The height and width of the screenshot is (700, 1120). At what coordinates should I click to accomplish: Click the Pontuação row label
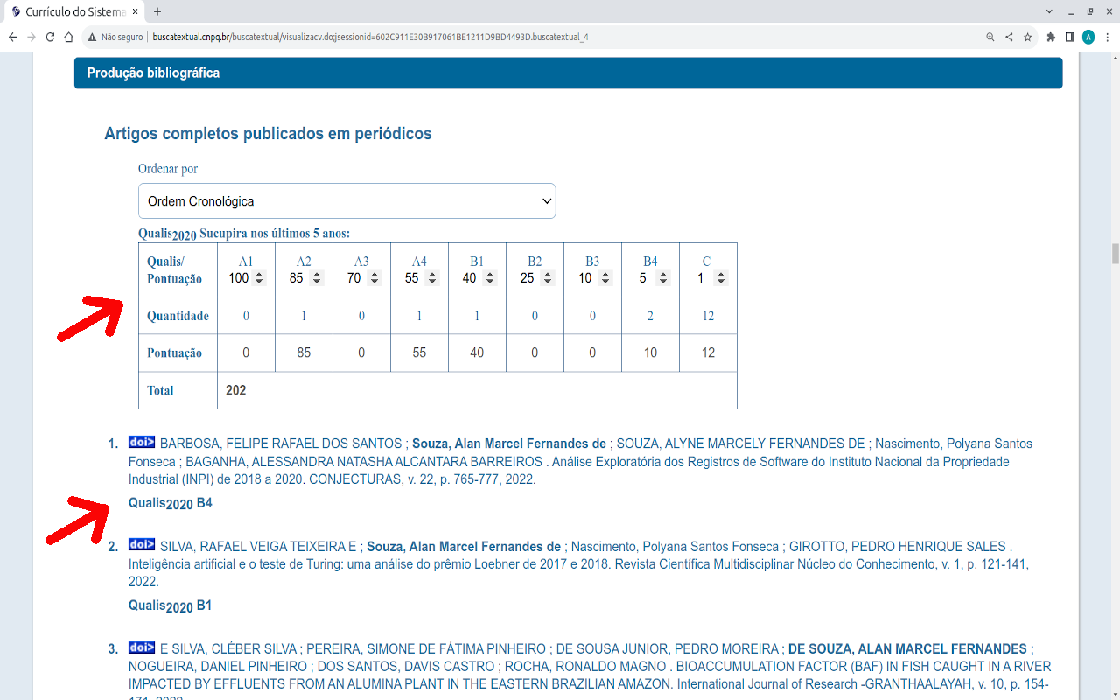174,353
